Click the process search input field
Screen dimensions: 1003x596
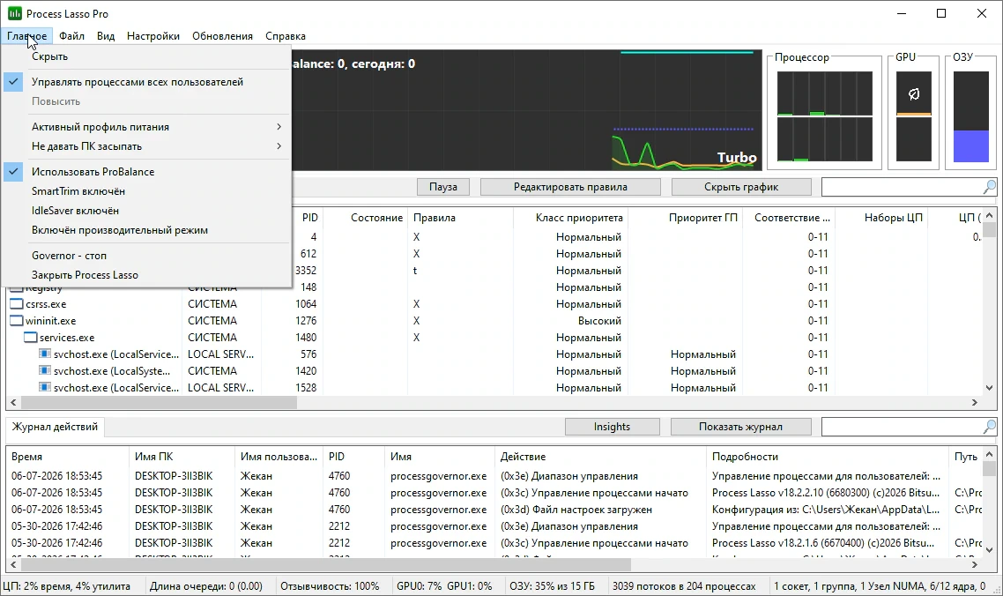pos(902,187)
